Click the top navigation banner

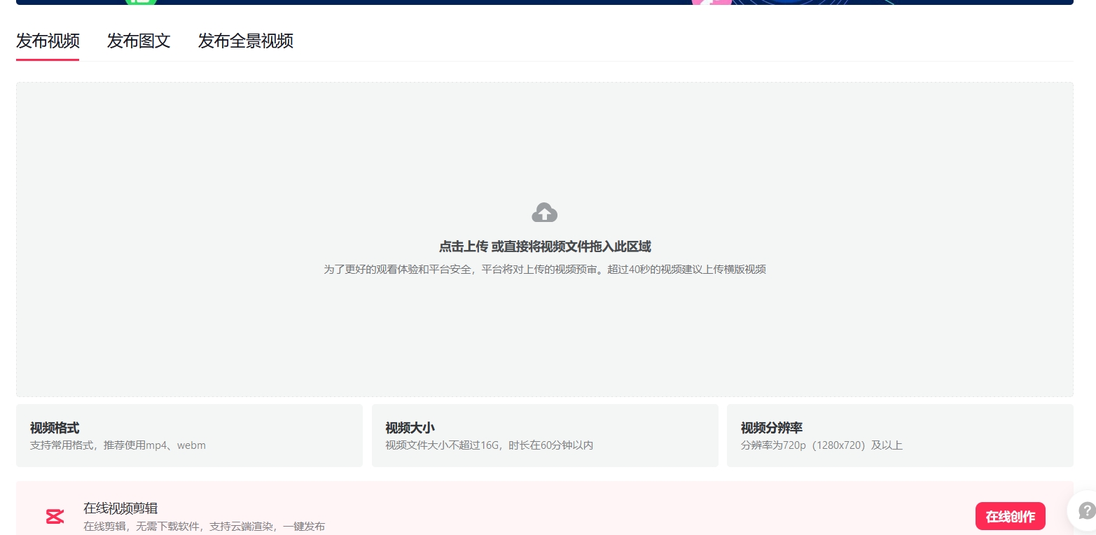pos(548,2)
